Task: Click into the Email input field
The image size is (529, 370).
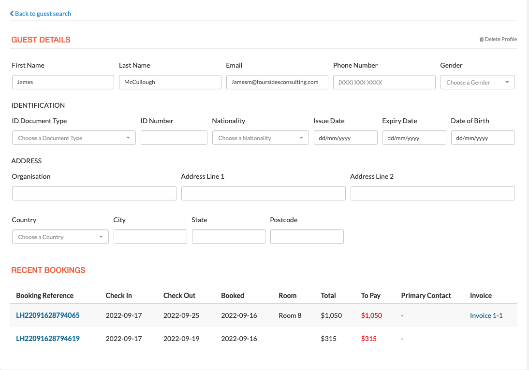Action: [277, 82]
